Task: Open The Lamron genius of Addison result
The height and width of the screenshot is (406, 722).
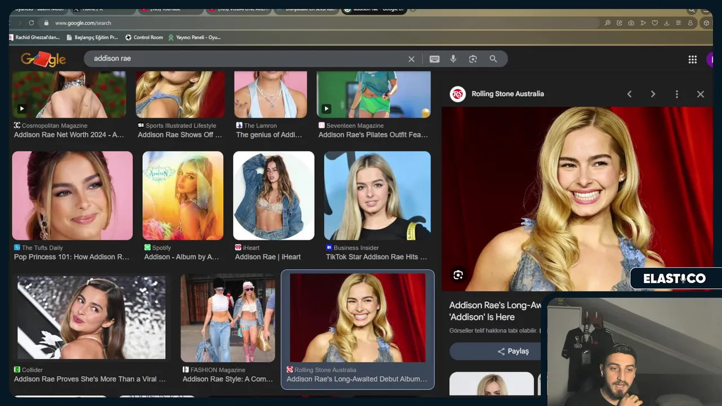Action: point(271,95)
